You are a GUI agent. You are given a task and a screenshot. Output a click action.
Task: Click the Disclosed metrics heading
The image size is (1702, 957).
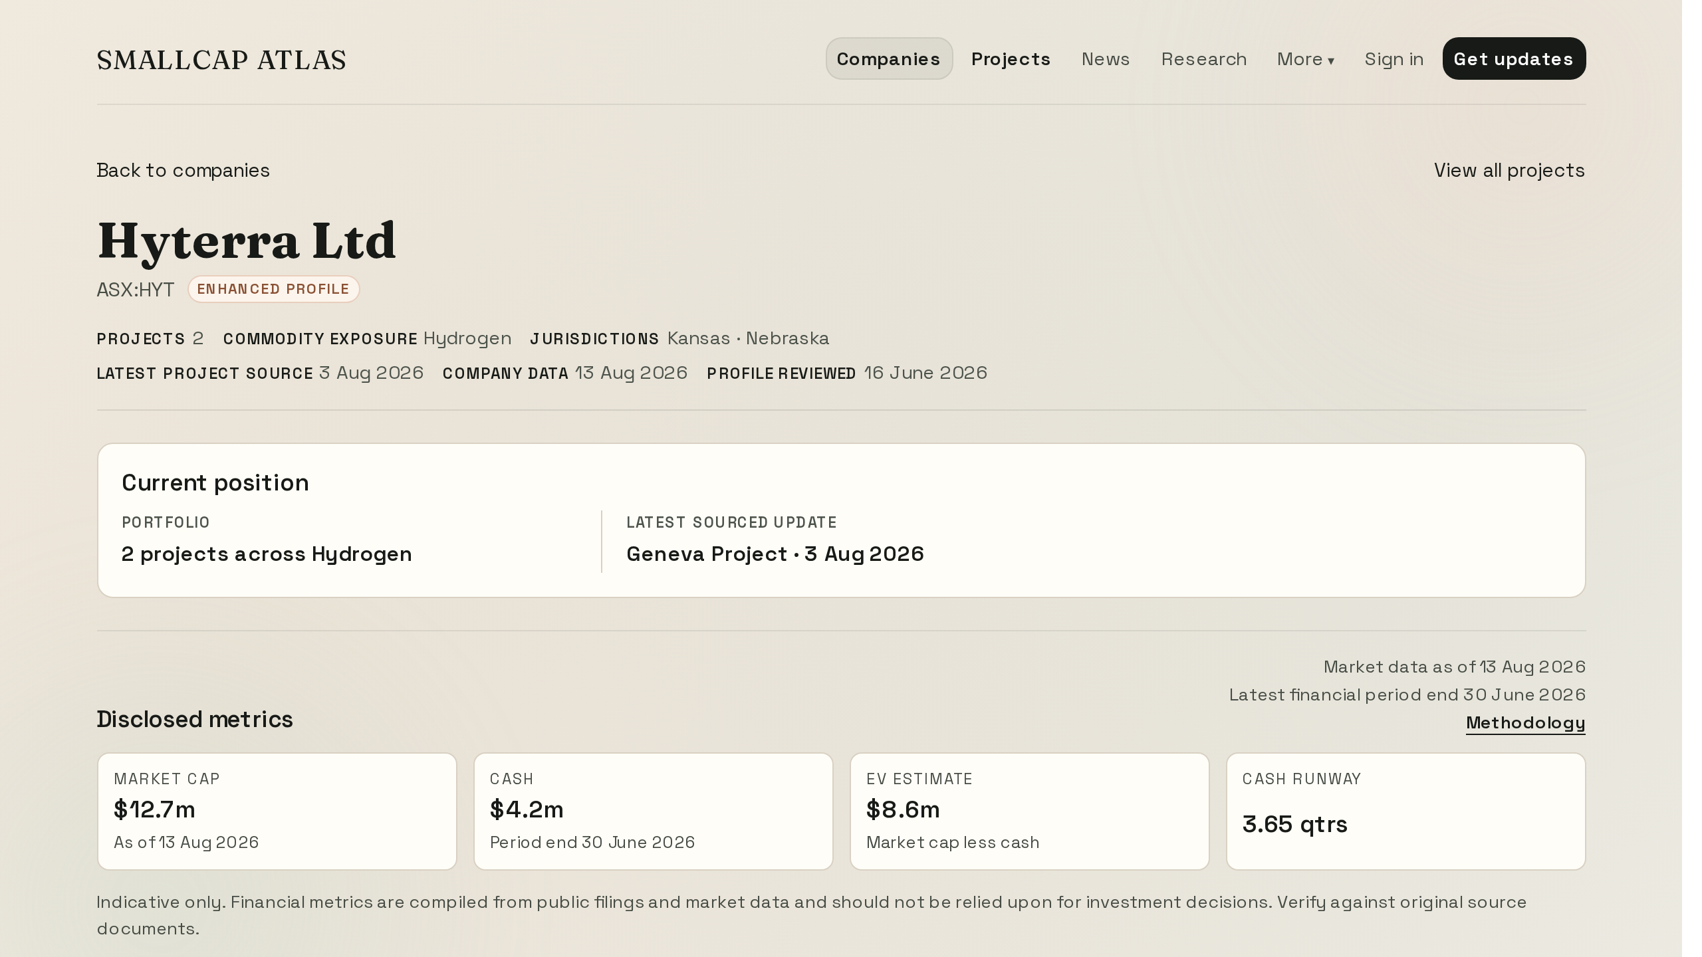(x=195, y=719)
